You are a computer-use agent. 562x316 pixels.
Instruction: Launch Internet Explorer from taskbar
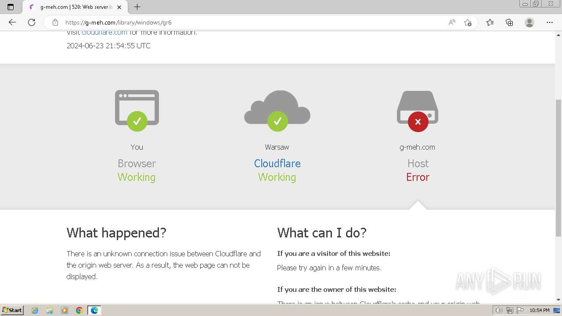(35, 310)
